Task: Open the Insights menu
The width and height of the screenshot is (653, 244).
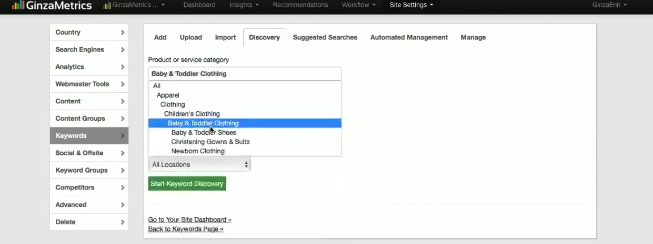Action: click(x=244, y=5)
